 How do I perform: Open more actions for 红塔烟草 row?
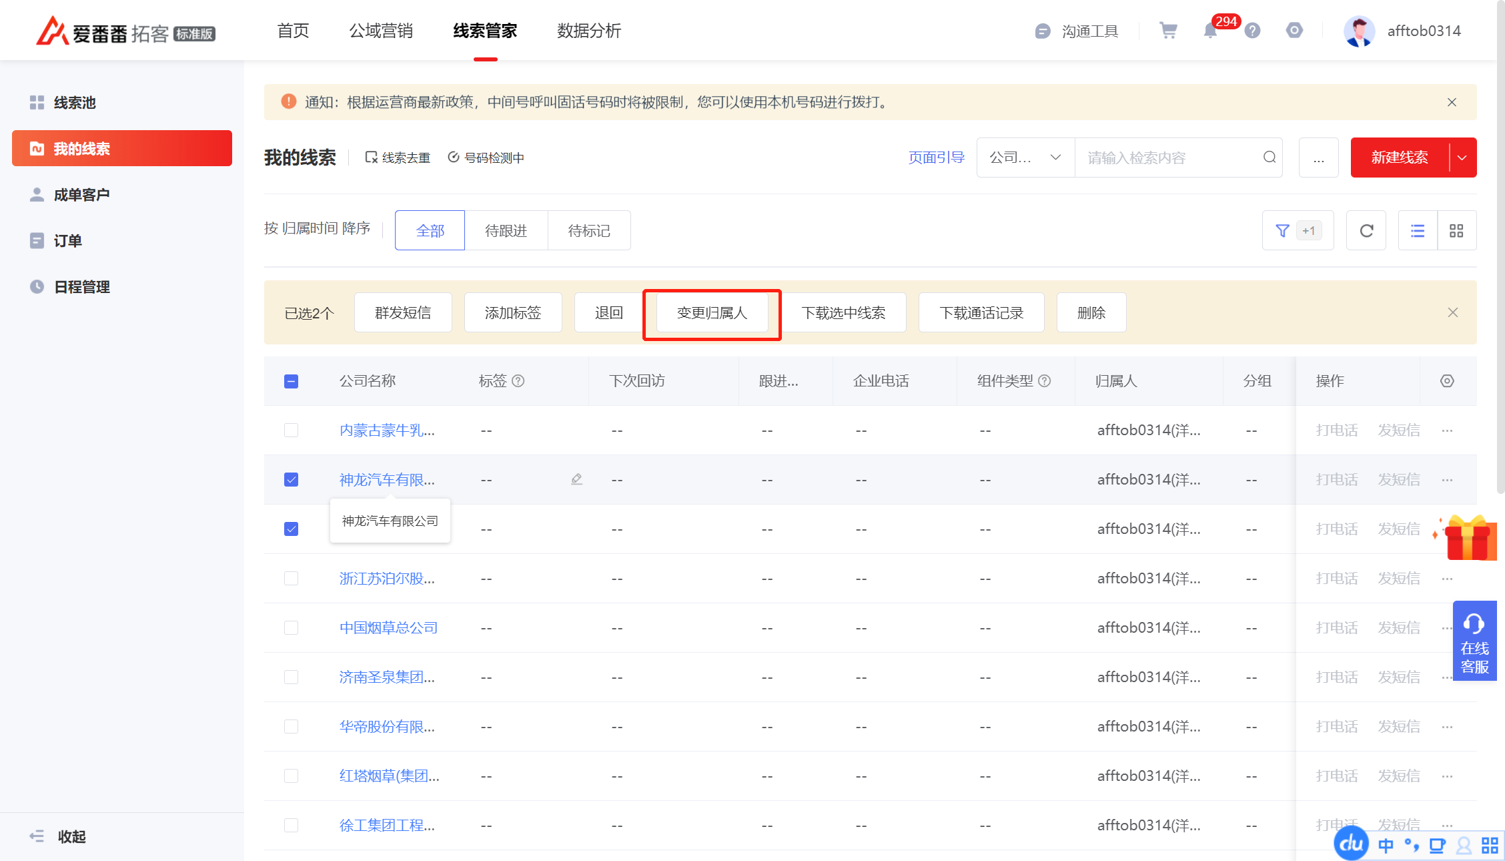coord(1447,776)
